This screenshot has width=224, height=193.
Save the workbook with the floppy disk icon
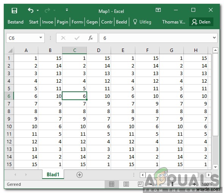14,11
